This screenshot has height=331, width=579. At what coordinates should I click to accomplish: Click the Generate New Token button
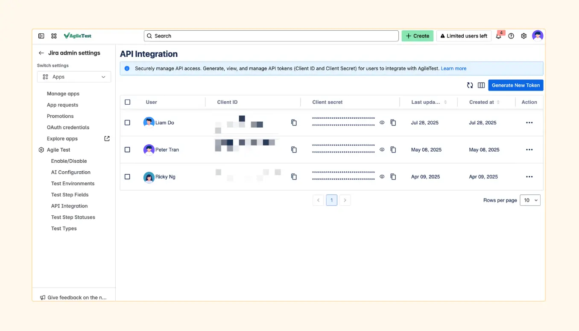516,85
